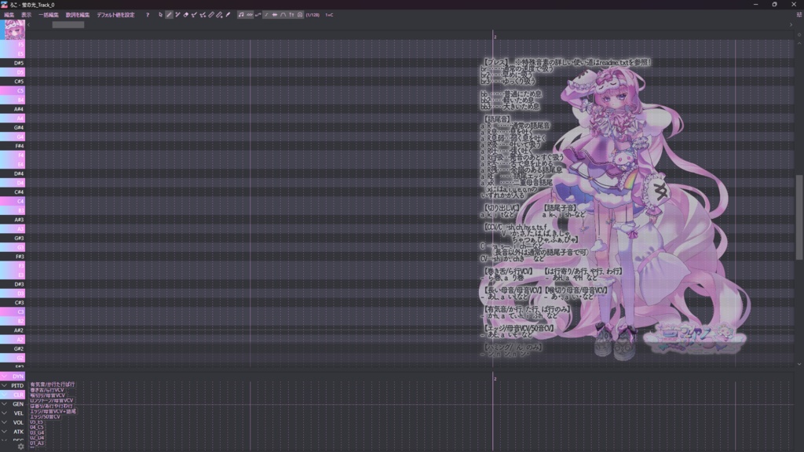This screenshot has height=452, width=804.
Task: Toggle the arch-shaped curve button
Action: tap(283, 15)
